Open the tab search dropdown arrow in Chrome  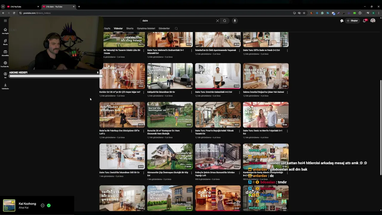[x=3, y=7]
